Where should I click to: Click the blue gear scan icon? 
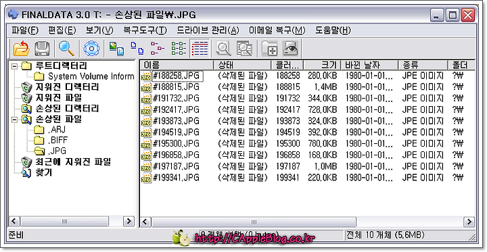pyautogui.click(x=91, y=49)
